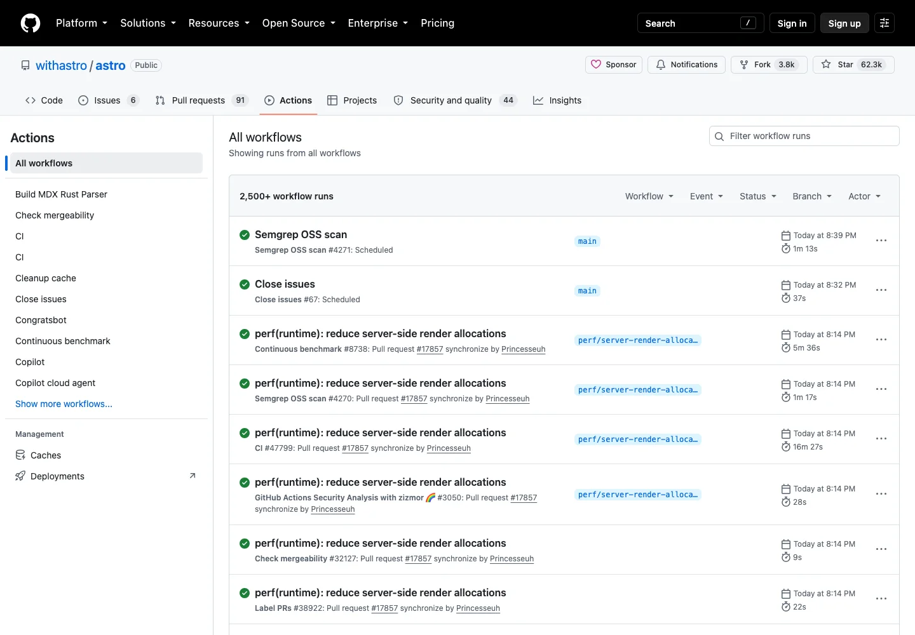Open three-dot menu for Semgrep OSS scan #4271

click(x=881, y=241)
